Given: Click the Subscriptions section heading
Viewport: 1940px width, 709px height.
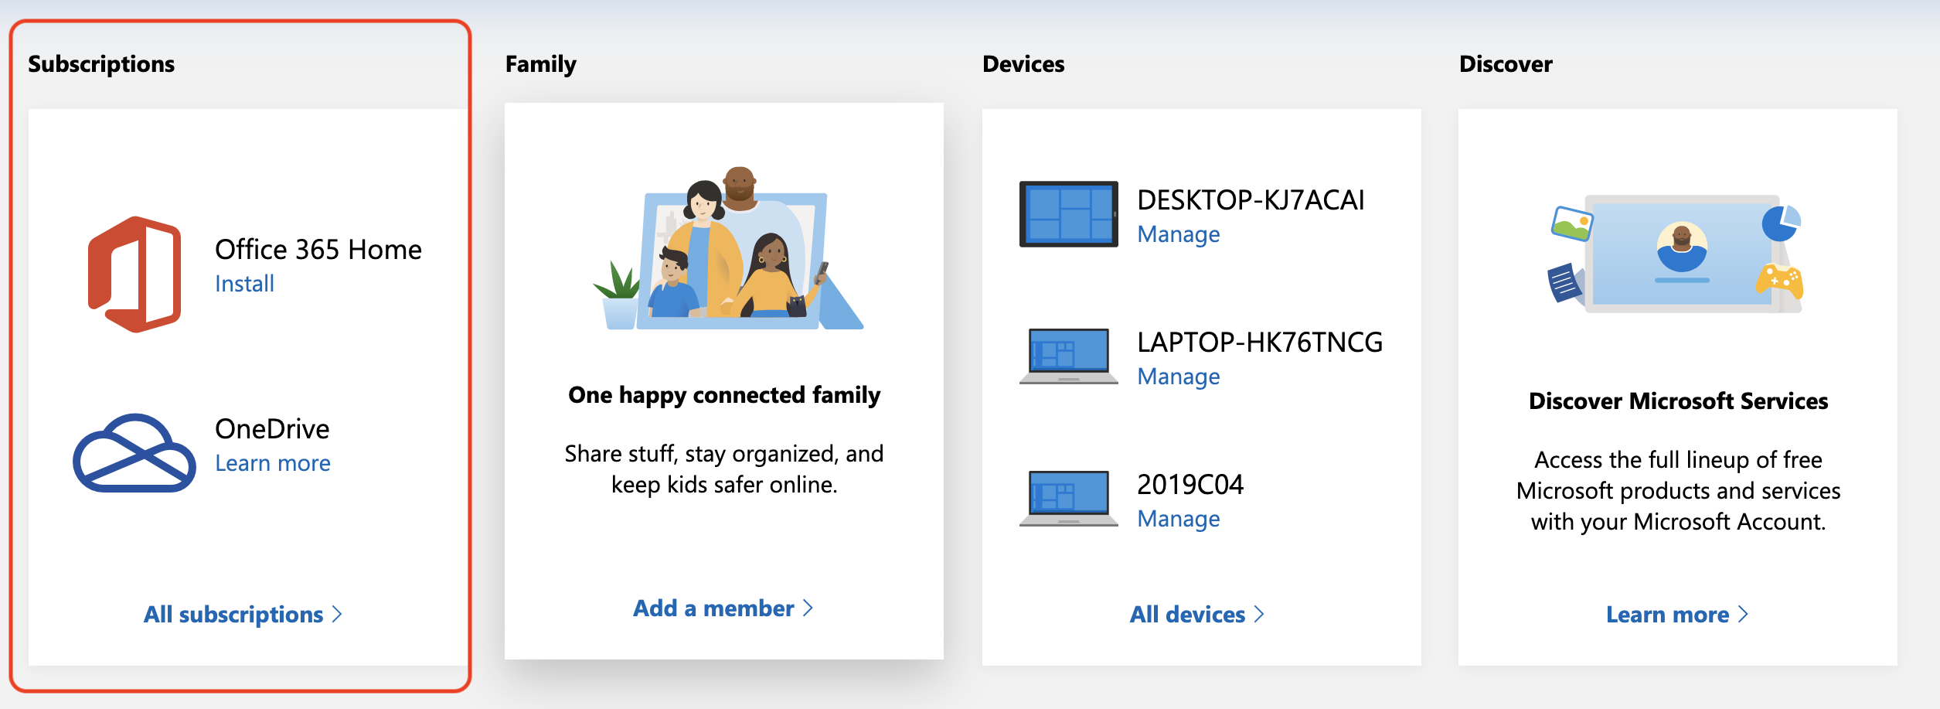Looking at the screenshot, I should pos(101,64).
